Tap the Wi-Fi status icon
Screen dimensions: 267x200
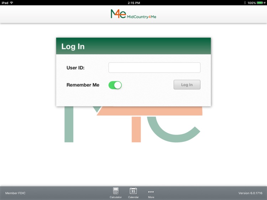[12, 3]
